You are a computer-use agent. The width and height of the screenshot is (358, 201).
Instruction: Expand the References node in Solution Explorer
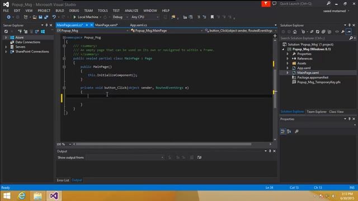288,59
